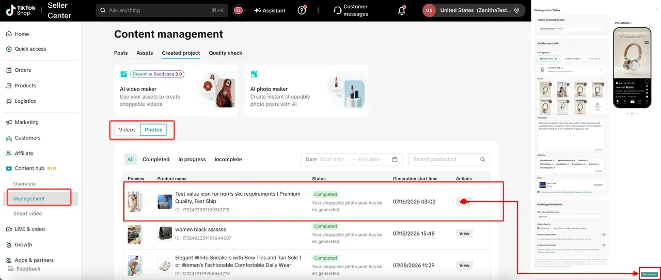Open the Quality check tab
The height and width of the screenshot is (280, 661).
tap(225, 53)
